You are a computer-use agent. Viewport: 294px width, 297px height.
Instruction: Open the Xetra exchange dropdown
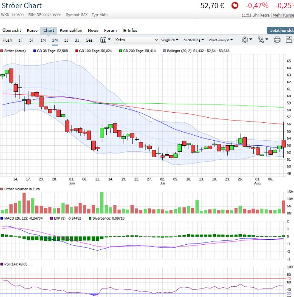[x=136, y=40]
